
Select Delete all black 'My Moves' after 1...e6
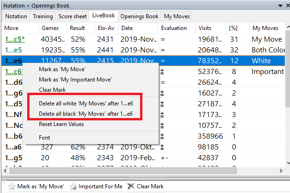[86, 113]
